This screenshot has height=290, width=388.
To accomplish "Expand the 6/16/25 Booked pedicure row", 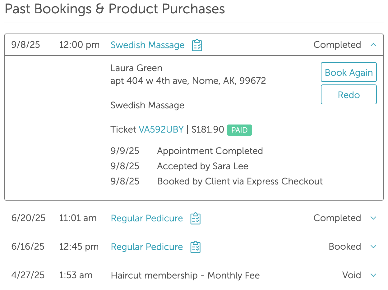I will pyautogui.click(x=373, y=247).
